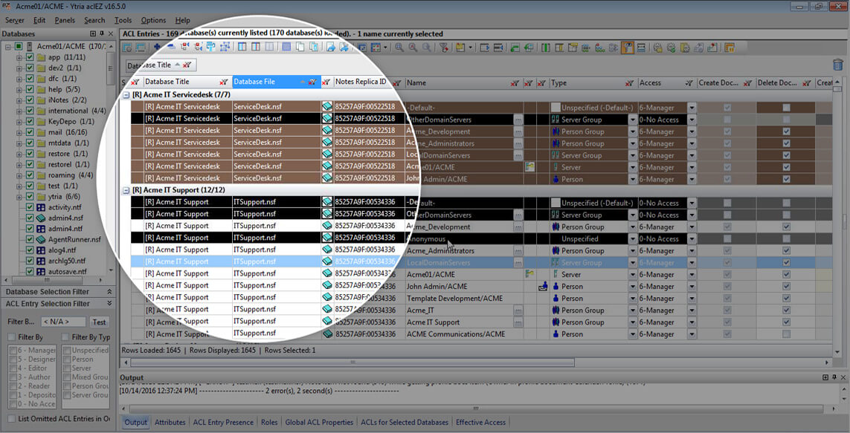Switch to the Roles tab
Viewport: 850px width, 433px height.
pyautogui.click(x=269, y=422)
